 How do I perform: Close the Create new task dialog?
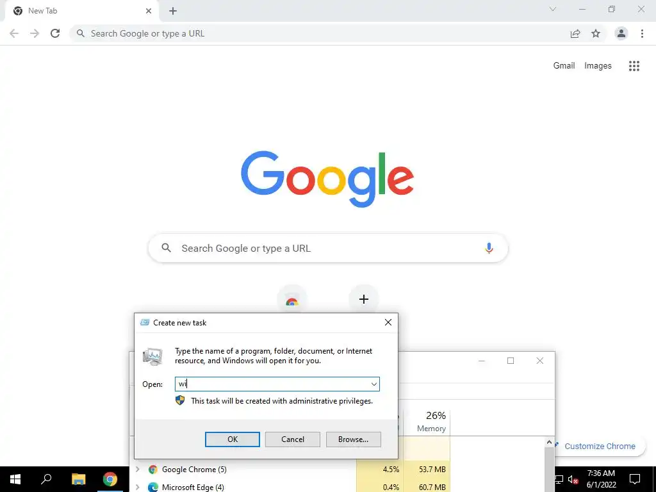388,322
